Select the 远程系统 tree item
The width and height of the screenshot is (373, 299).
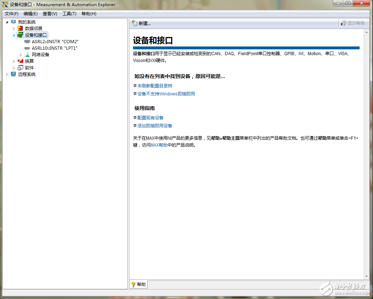[27, 74]
